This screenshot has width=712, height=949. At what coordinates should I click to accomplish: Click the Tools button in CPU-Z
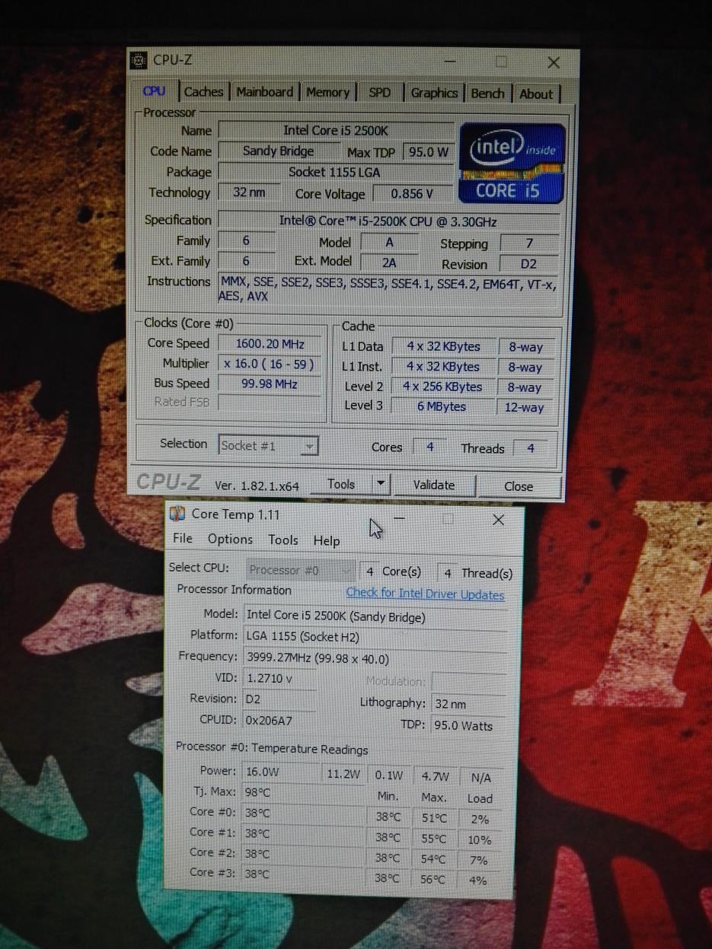click(x=340, y=484)
